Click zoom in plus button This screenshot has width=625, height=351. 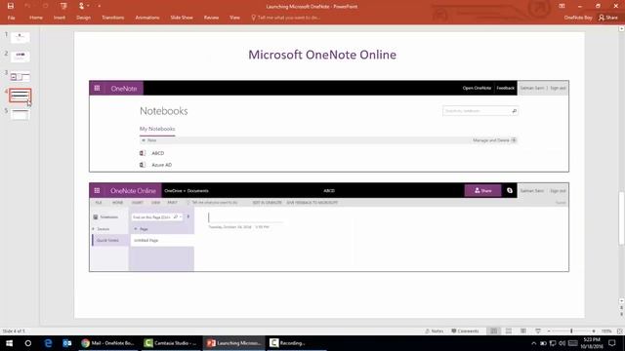594,331
